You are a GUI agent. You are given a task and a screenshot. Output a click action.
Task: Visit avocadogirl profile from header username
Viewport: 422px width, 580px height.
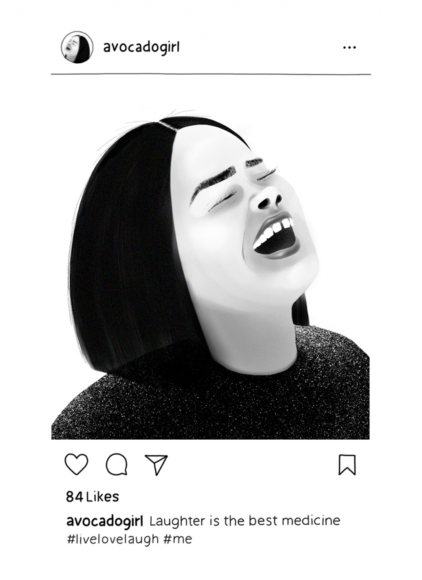tap(141, 47)
